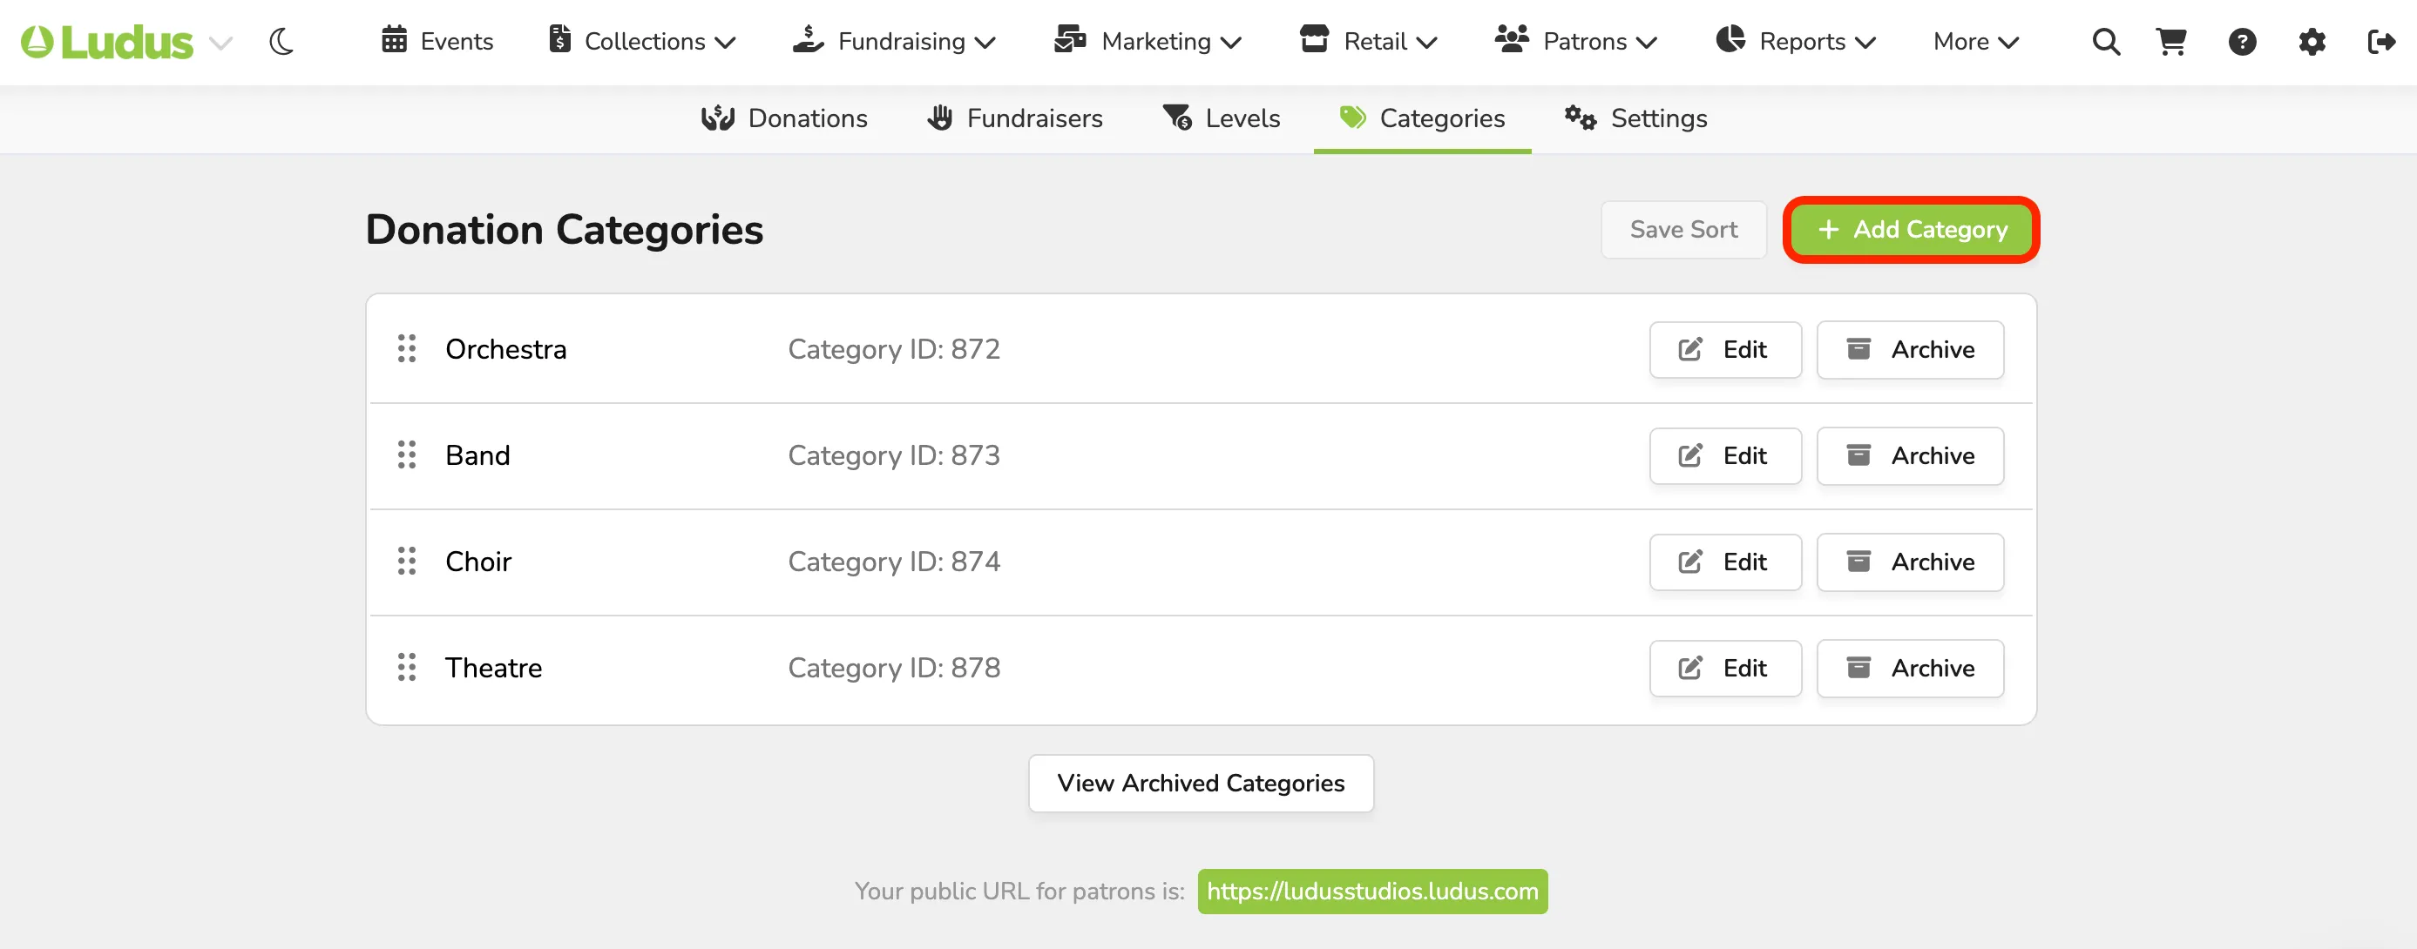Open the public ludusstudios.ludus.com link
The image size is (2417, 949).
click(1371, 891)
